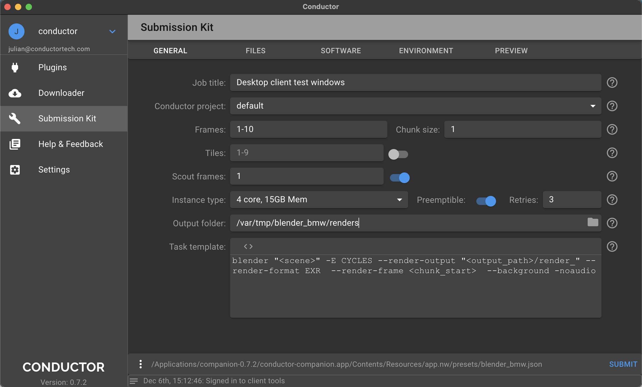
Task: Open help for Instance type row
Action: 612,200
